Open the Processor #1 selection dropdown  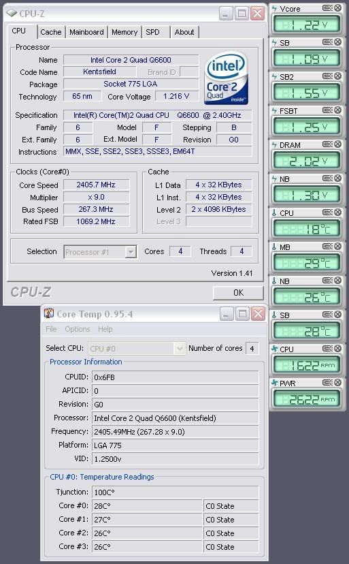pyautogui.click(x=131, y=252)
